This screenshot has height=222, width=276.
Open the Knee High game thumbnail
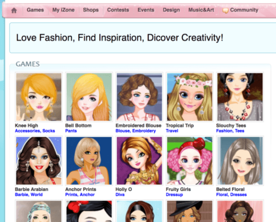coord(39,97)
